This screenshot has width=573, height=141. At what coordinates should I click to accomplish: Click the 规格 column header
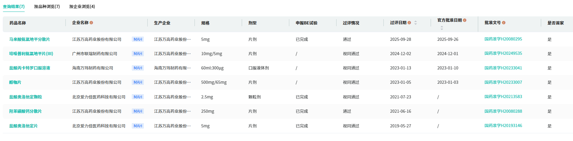coord(205,23)
